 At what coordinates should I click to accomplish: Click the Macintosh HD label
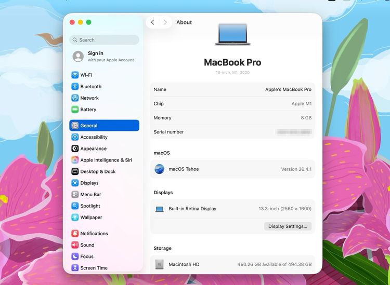pos(184,264)
